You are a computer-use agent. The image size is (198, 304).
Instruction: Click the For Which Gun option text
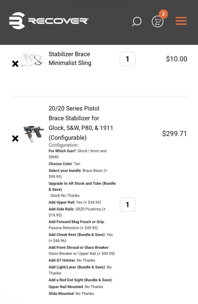pos(78,151)
